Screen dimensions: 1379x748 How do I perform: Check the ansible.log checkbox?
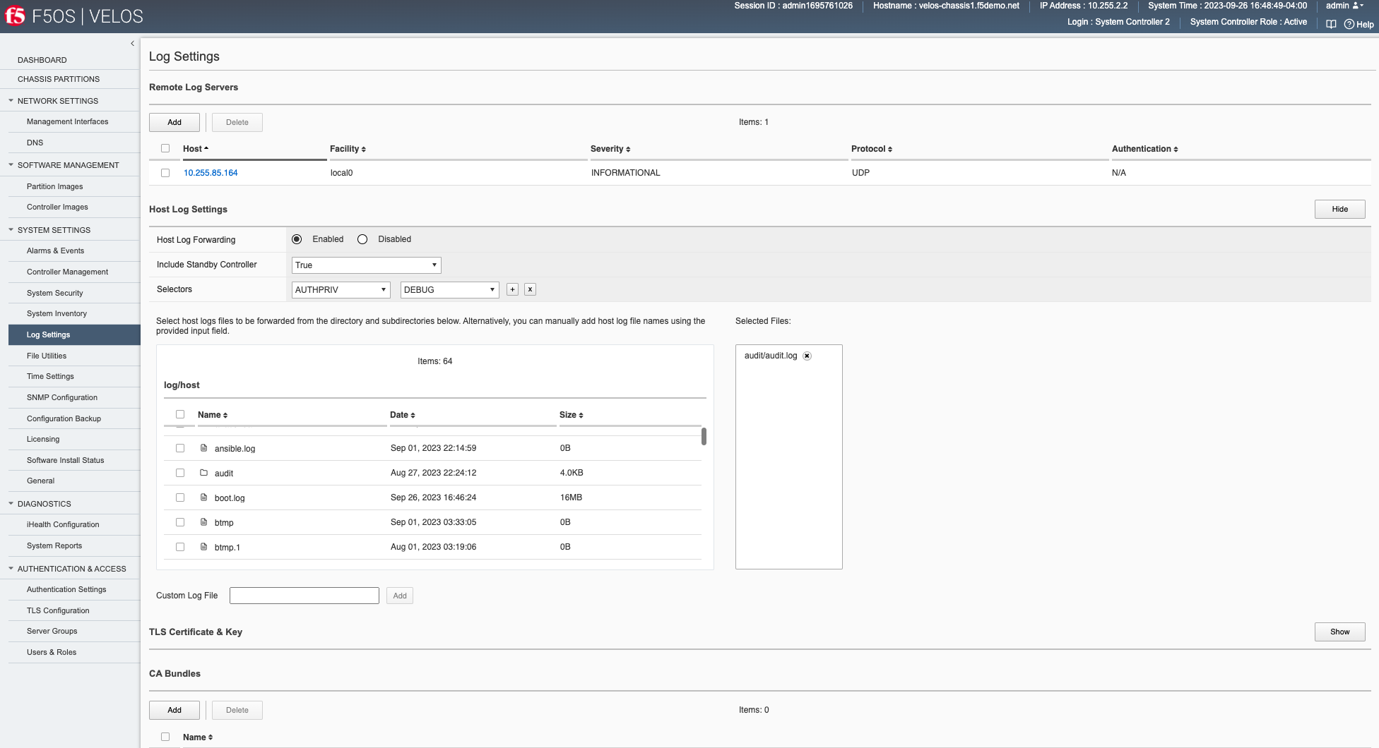coord(180,448)
